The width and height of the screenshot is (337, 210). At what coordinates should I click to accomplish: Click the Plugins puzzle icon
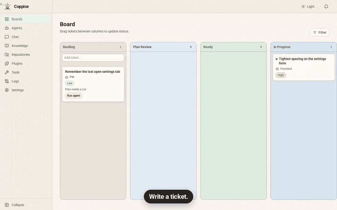(x=7, y=63)
